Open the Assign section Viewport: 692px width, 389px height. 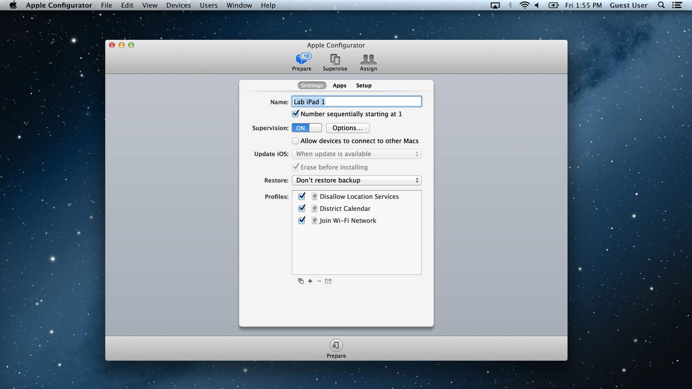[368, 62]
